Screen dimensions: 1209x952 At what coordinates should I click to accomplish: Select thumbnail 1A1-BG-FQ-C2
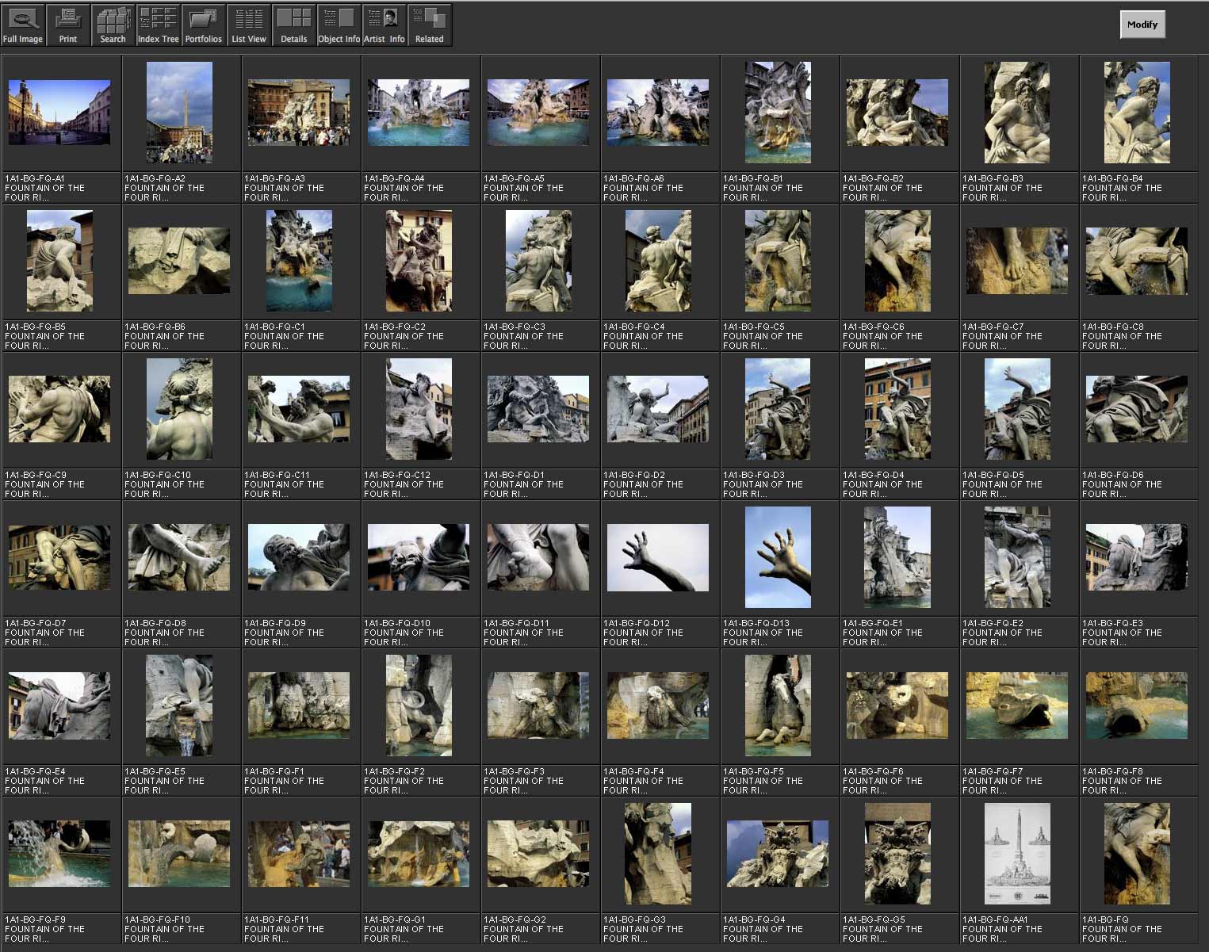point(419,261)
